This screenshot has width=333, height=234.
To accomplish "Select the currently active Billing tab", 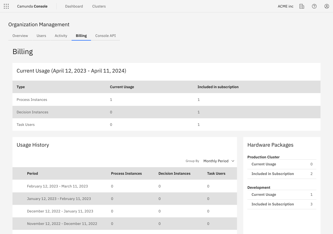I will [81, 36].
